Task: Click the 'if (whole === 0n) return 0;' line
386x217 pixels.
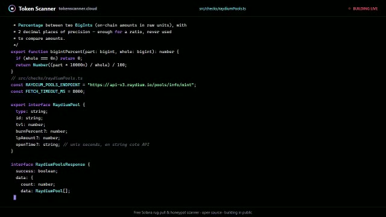Action: pyautogui.click(x=49, y=58)
